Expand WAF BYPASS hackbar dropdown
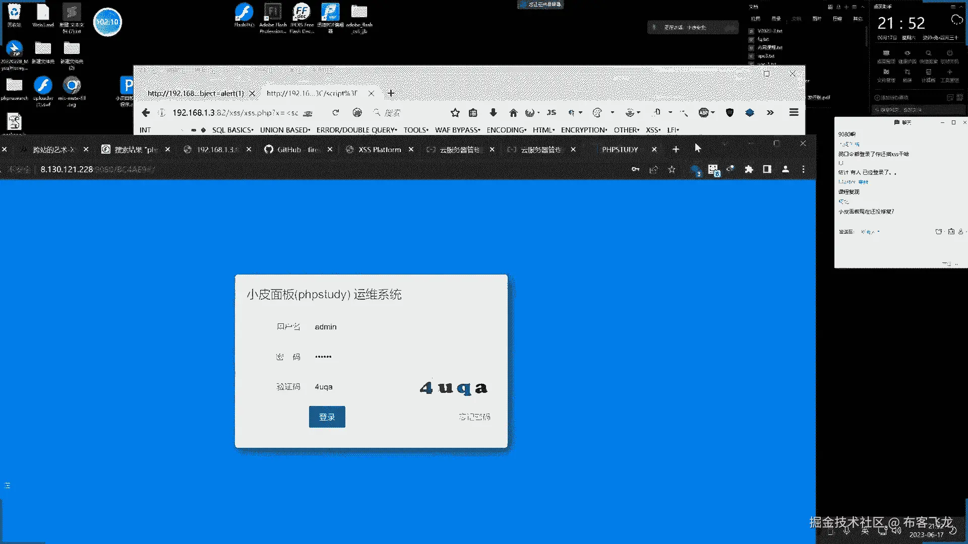 pyautogui.click(x=457, y=130)
